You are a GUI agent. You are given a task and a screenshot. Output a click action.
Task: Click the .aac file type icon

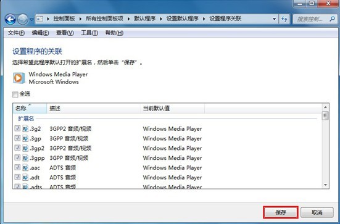coord(25,168)
